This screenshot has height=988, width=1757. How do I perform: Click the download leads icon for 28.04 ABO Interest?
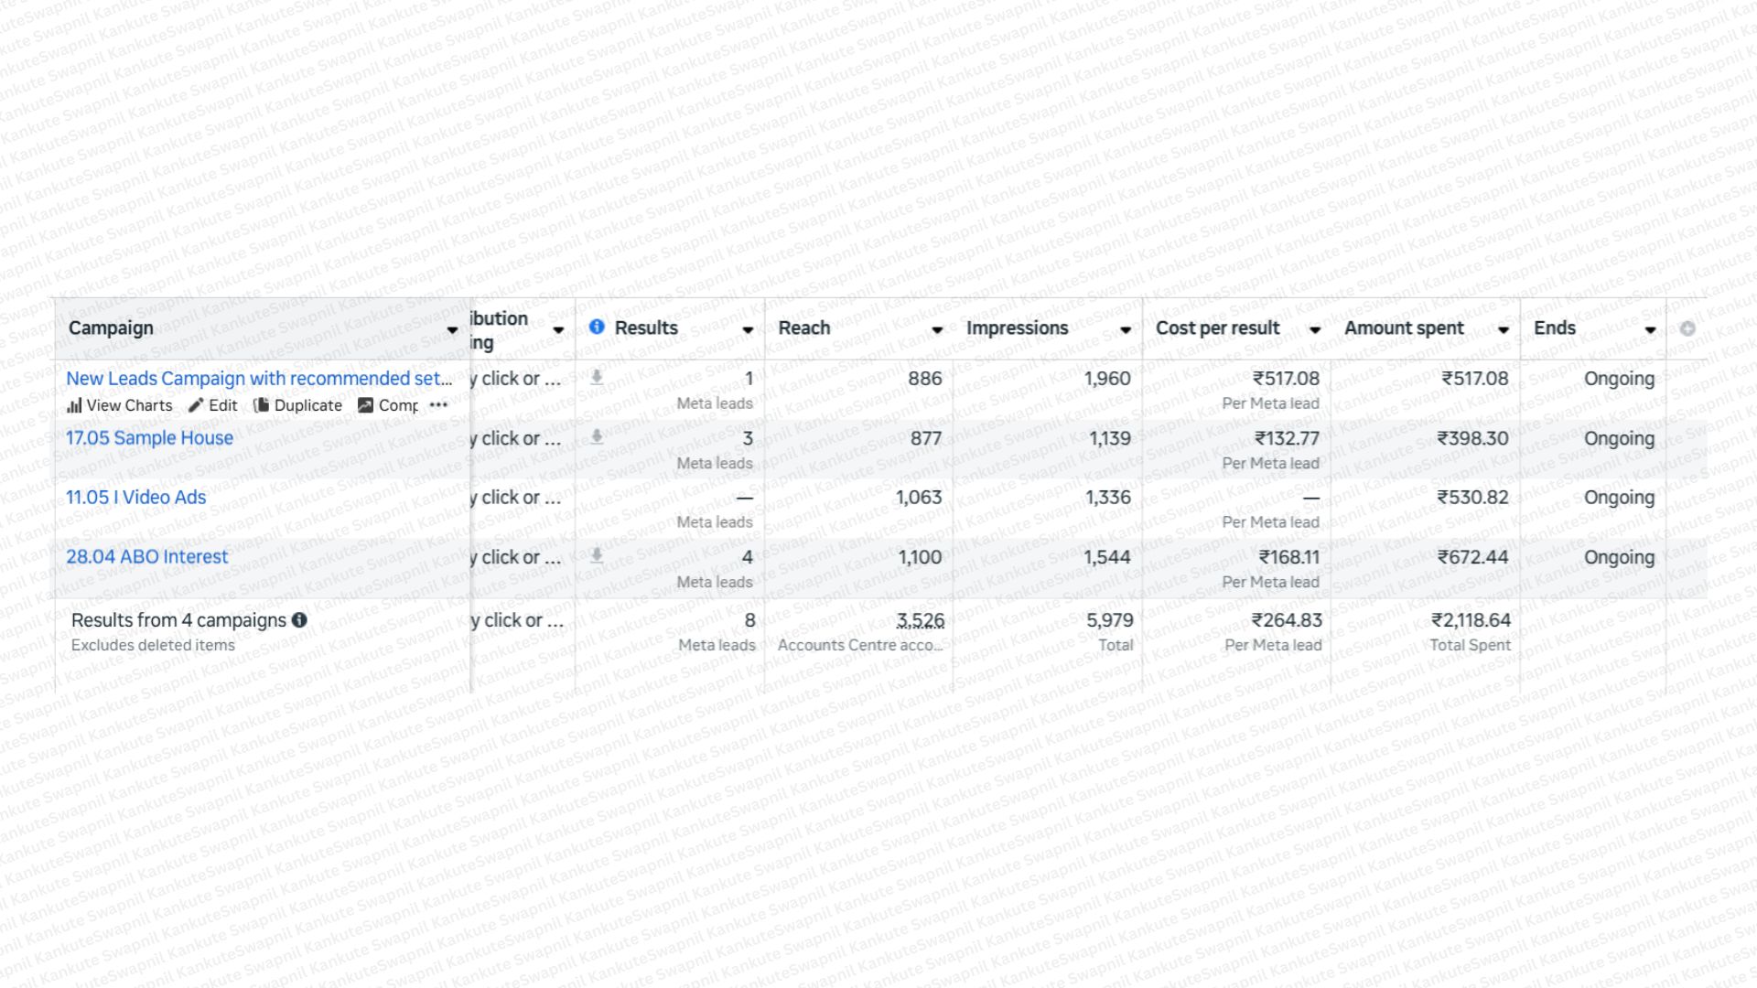pos(597,555)
